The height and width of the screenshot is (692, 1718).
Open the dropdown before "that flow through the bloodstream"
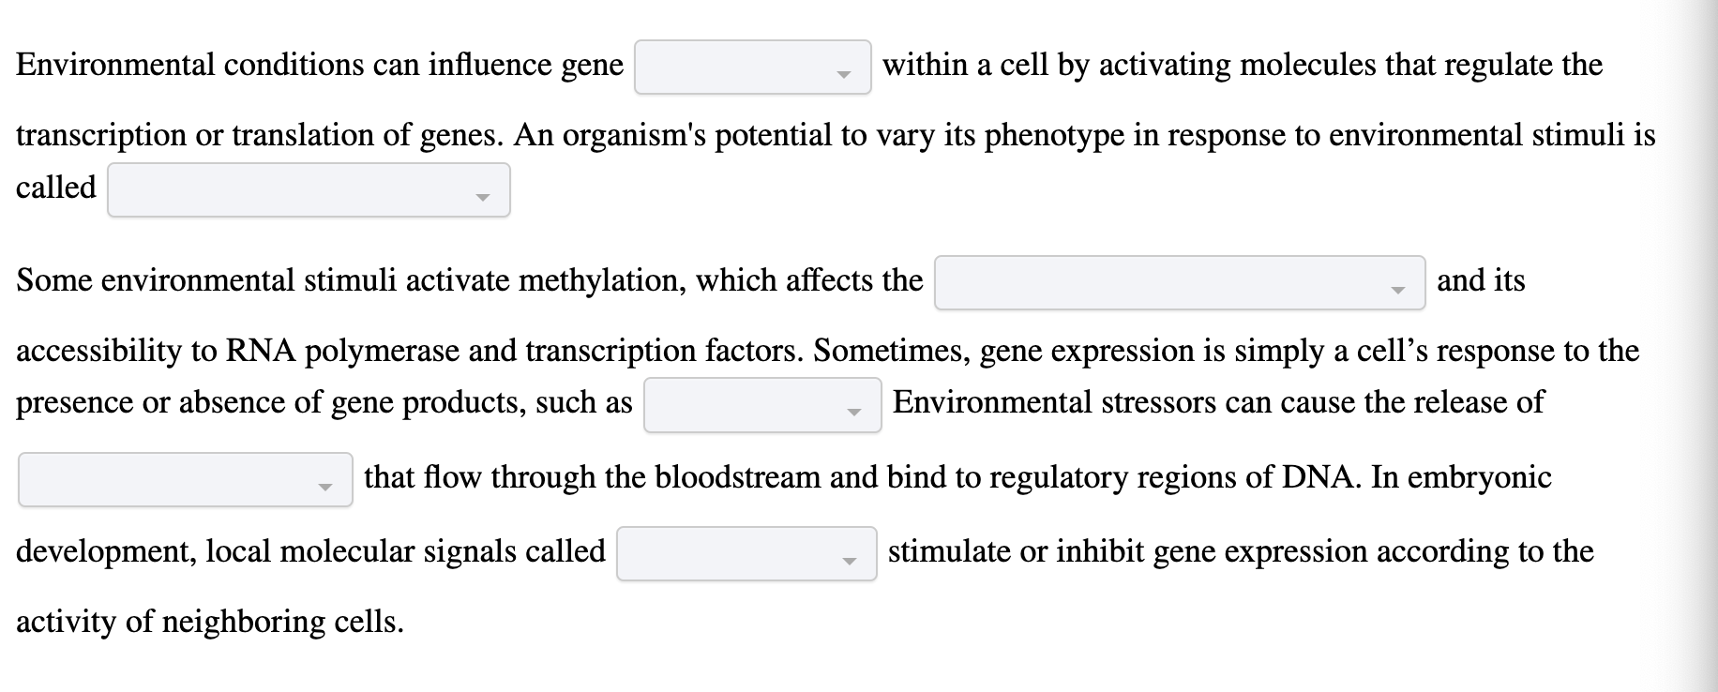(x=184, y=479)
